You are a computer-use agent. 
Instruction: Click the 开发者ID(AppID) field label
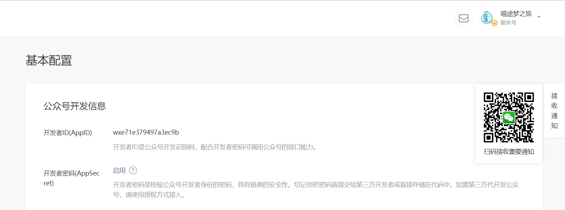68,133
